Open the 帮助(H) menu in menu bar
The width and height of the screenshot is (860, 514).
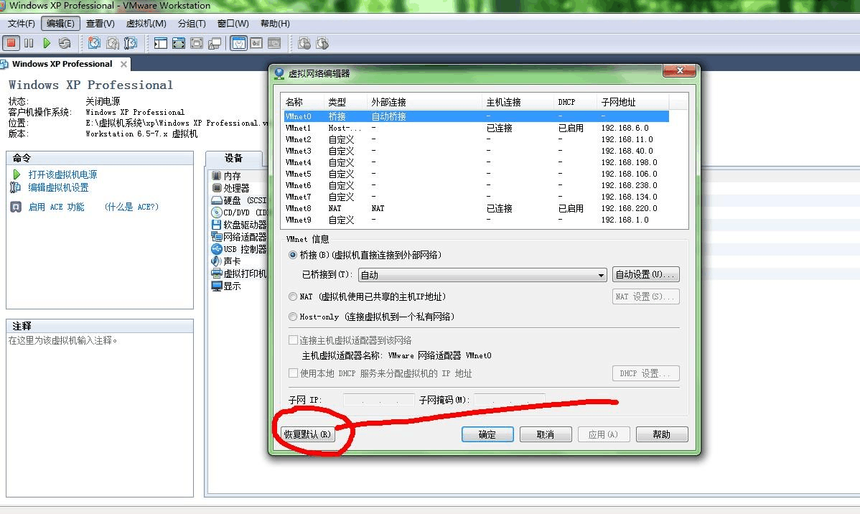click(275, 24)
